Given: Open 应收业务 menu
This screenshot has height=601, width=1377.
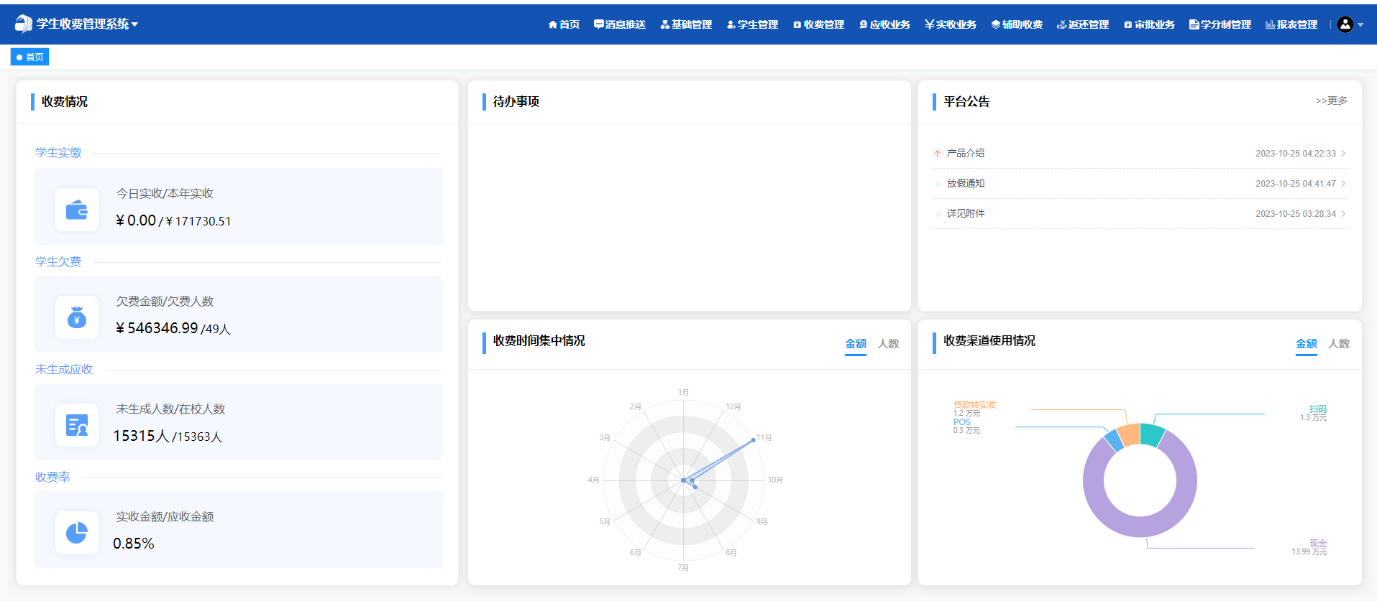Looking at the screenshot, I should pyautogui.click(x=884, y=24).
